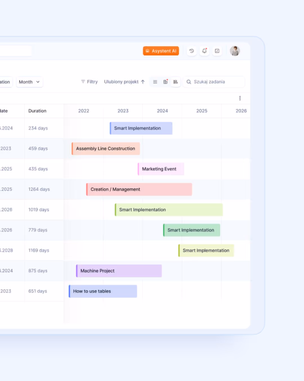
Task: Click the ascending sort arrow icon
Action: [143, 82]
